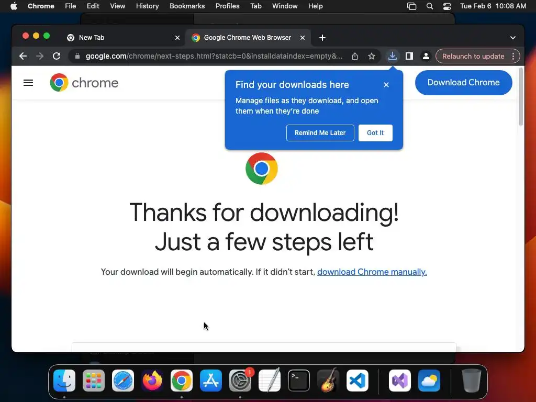The image size is (536, 402).
Task: Open TextEdit from the Dock
Action: (270, 381)
